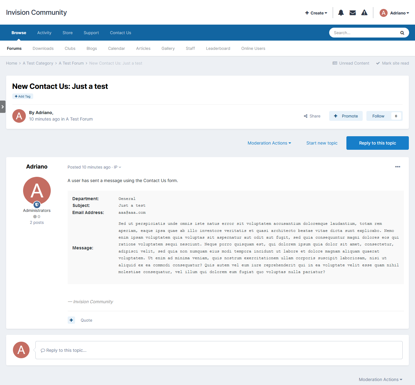Select the Browse tab
Viewport: 415px width, 385px height.
(19, 33)
